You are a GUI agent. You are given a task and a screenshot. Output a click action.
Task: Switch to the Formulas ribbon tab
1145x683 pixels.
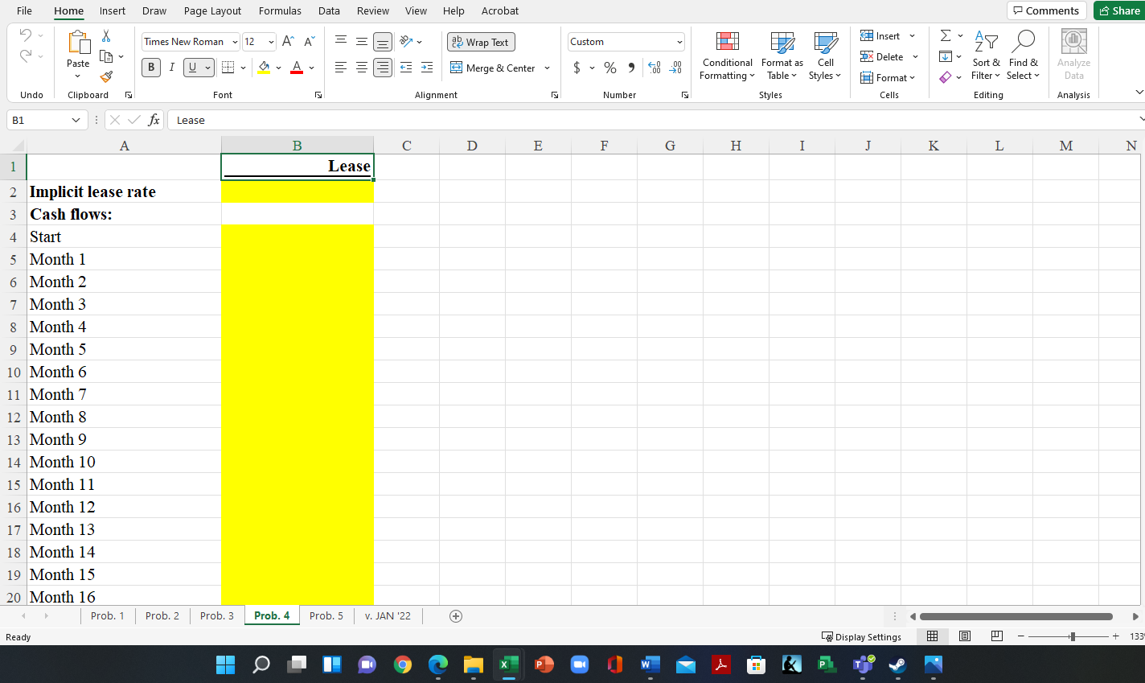pos(280,10)
